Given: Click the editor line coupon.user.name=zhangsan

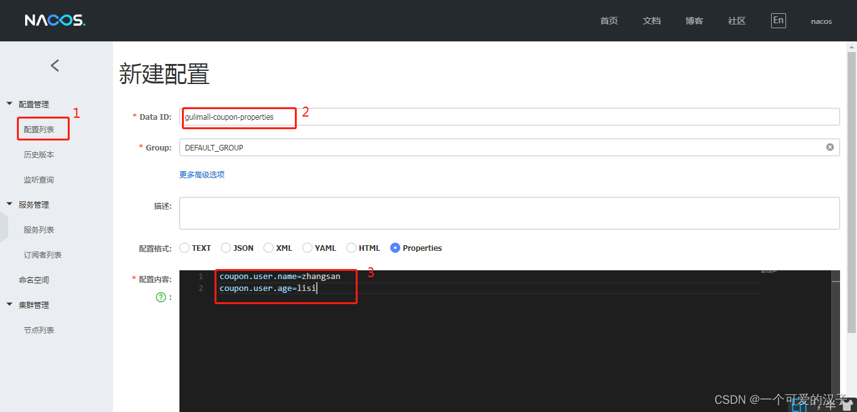Looking at the screenshot, I should point(280,276).
